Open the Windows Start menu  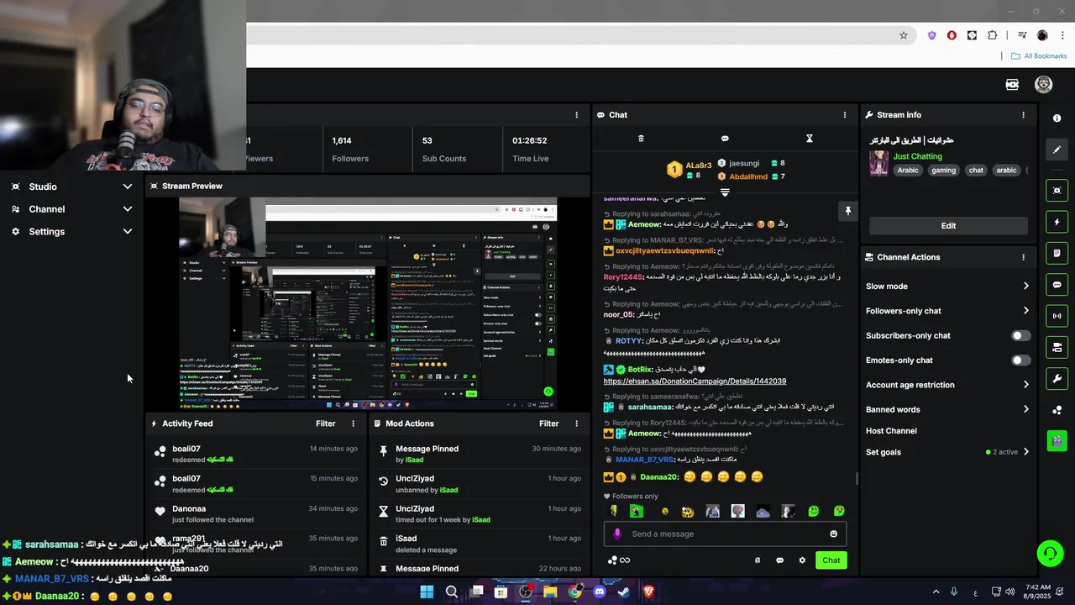tap(427, 592)
